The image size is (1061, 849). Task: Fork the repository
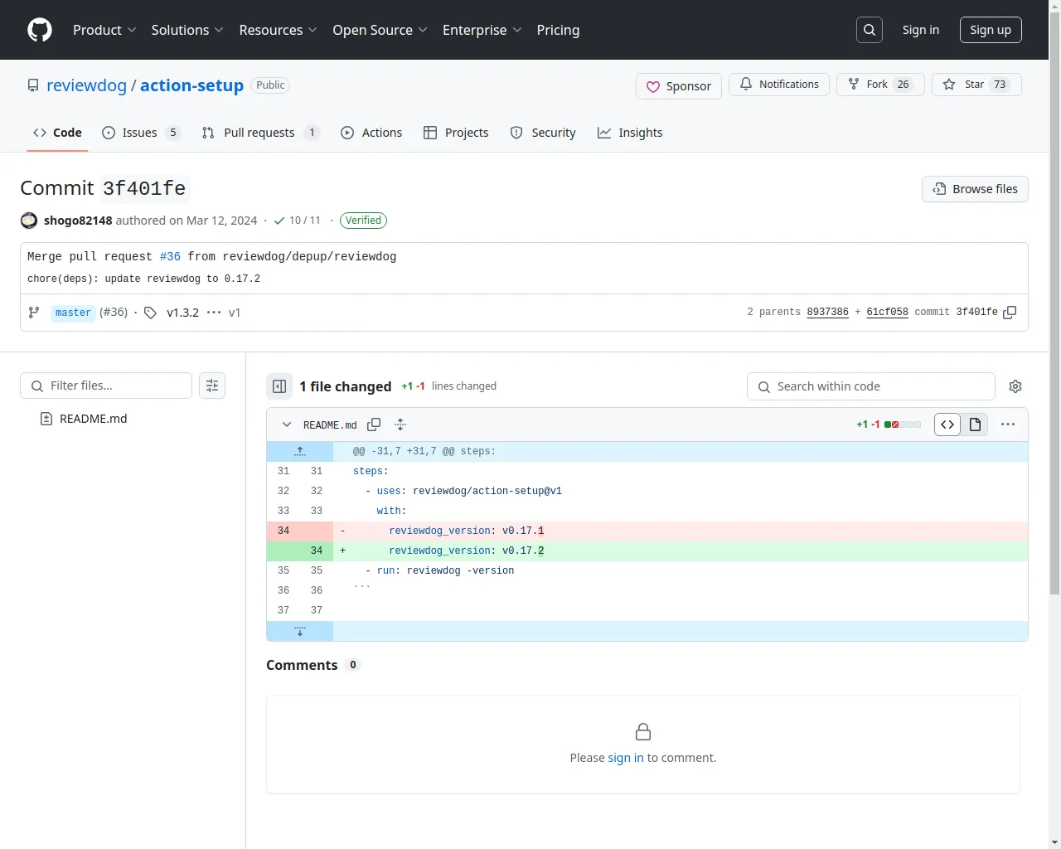[x=880, y=85]
